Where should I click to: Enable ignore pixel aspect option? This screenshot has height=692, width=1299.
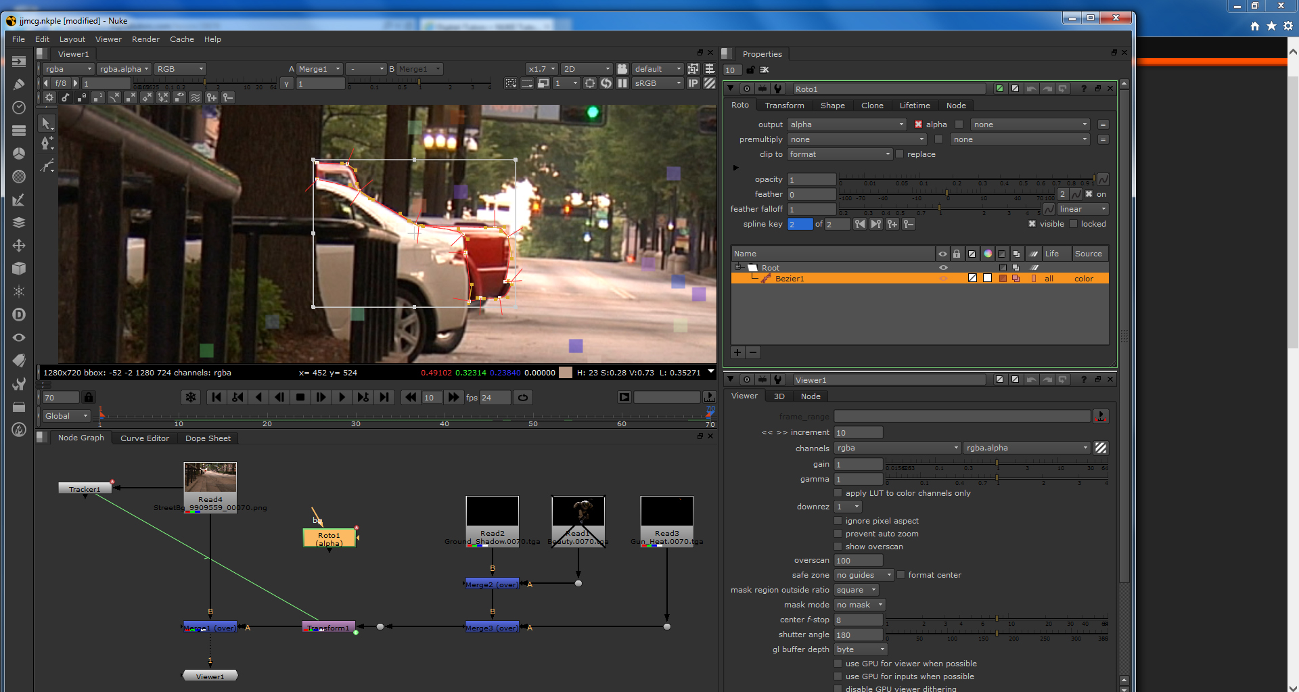[x=838, y=521]
